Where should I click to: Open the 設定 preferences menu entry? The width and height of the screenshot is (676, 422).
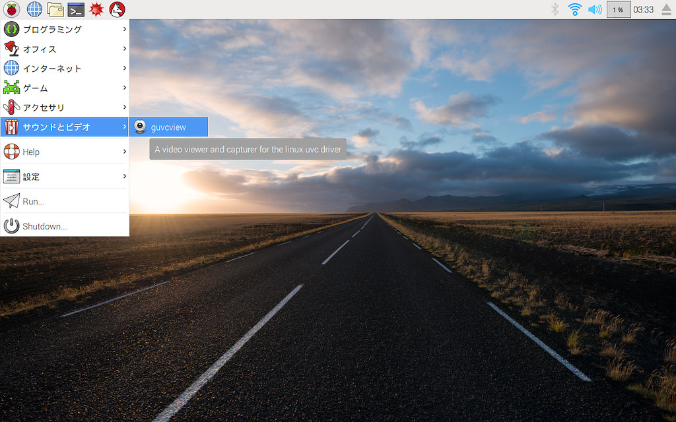(x=65, y=176)
